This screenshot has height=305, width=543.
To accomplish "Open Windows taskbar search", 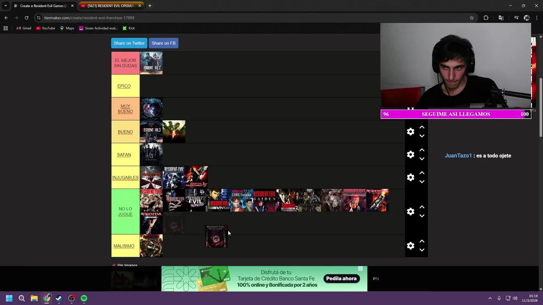I will tap(22, 298).
